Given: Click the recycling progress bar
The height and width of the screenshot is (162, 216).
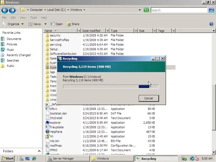Looking at the screenshot, I should click(111, 86).
